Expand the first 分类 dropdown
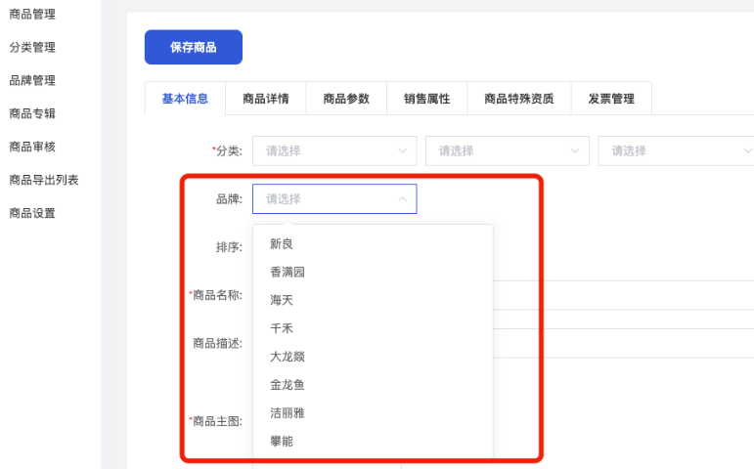The height and width of the screenshot is (469, 754). 334,150
